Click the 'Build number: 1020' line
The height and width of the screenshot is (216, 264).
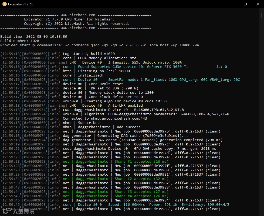20,41
